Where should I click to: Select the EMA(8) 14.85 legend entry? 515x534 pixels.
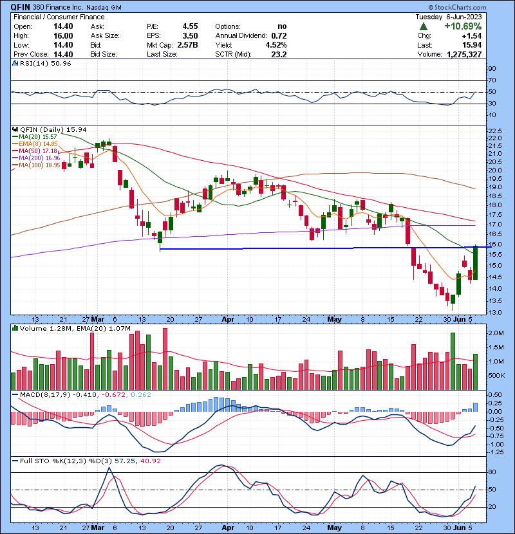35,143
